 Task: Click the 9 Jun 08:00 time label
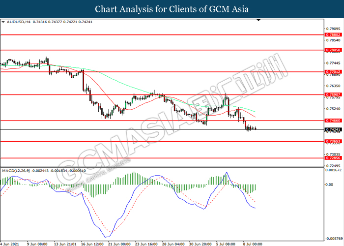coord(37,244)
